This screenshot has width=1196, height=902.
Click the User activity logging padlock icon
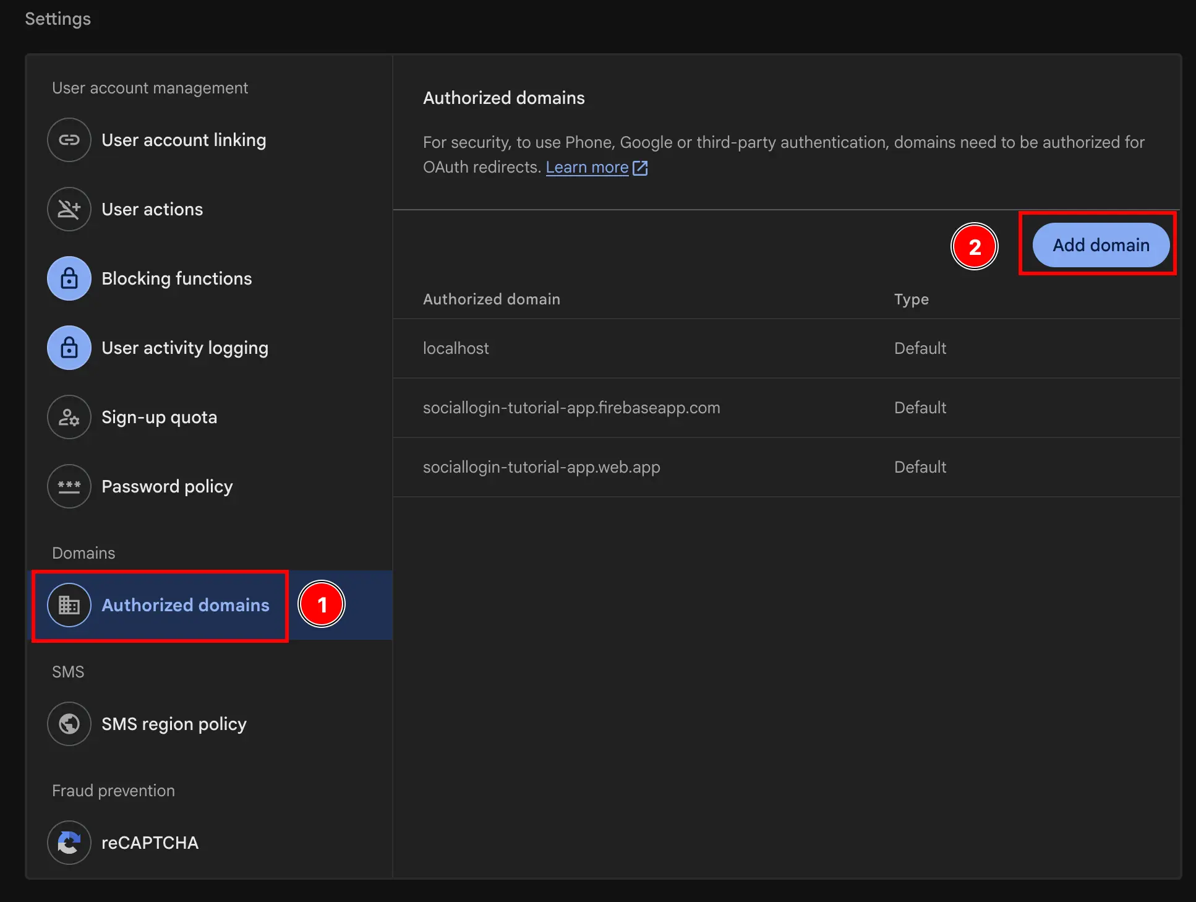coord(69,348)
